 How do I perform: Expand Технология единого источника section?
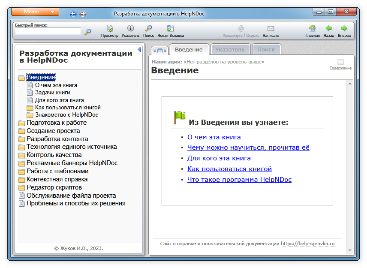[x=72, y=147]
